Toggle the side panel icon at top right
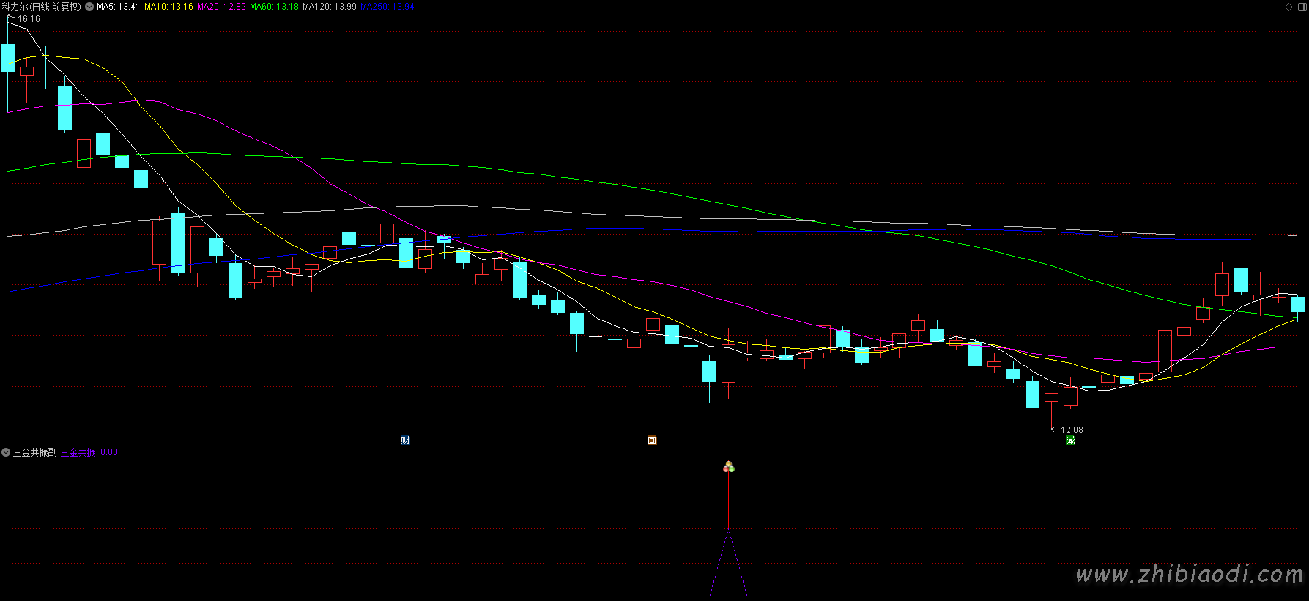Viewport: 1309px width, 601px height. click(1301, 7)
